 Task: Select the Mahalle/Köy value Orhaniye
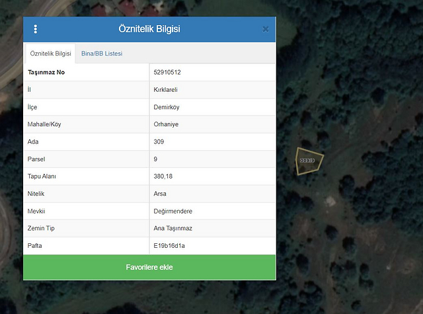167,124
